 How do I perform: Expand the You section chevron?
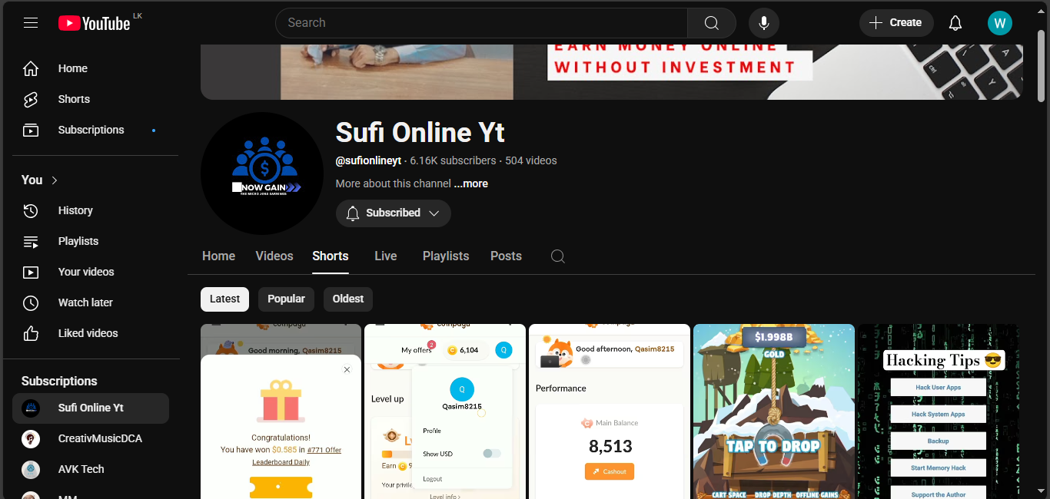55,180
